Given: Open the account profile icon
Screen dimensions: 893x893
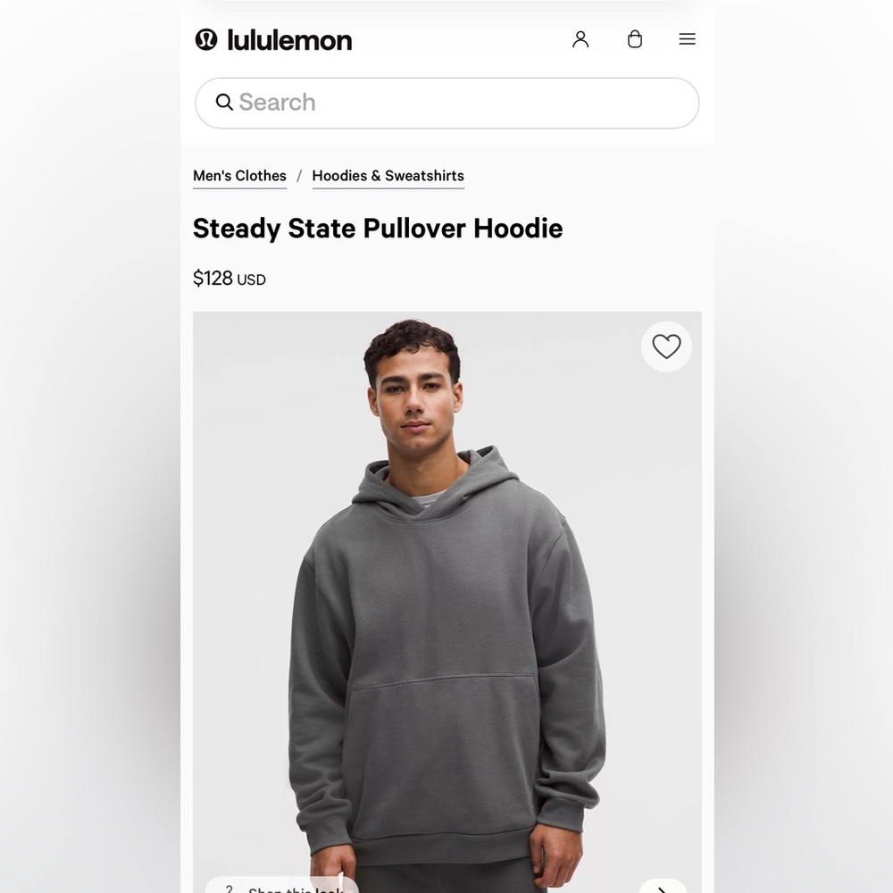Looking at the screenshot, I should click(x=581, y=39).
